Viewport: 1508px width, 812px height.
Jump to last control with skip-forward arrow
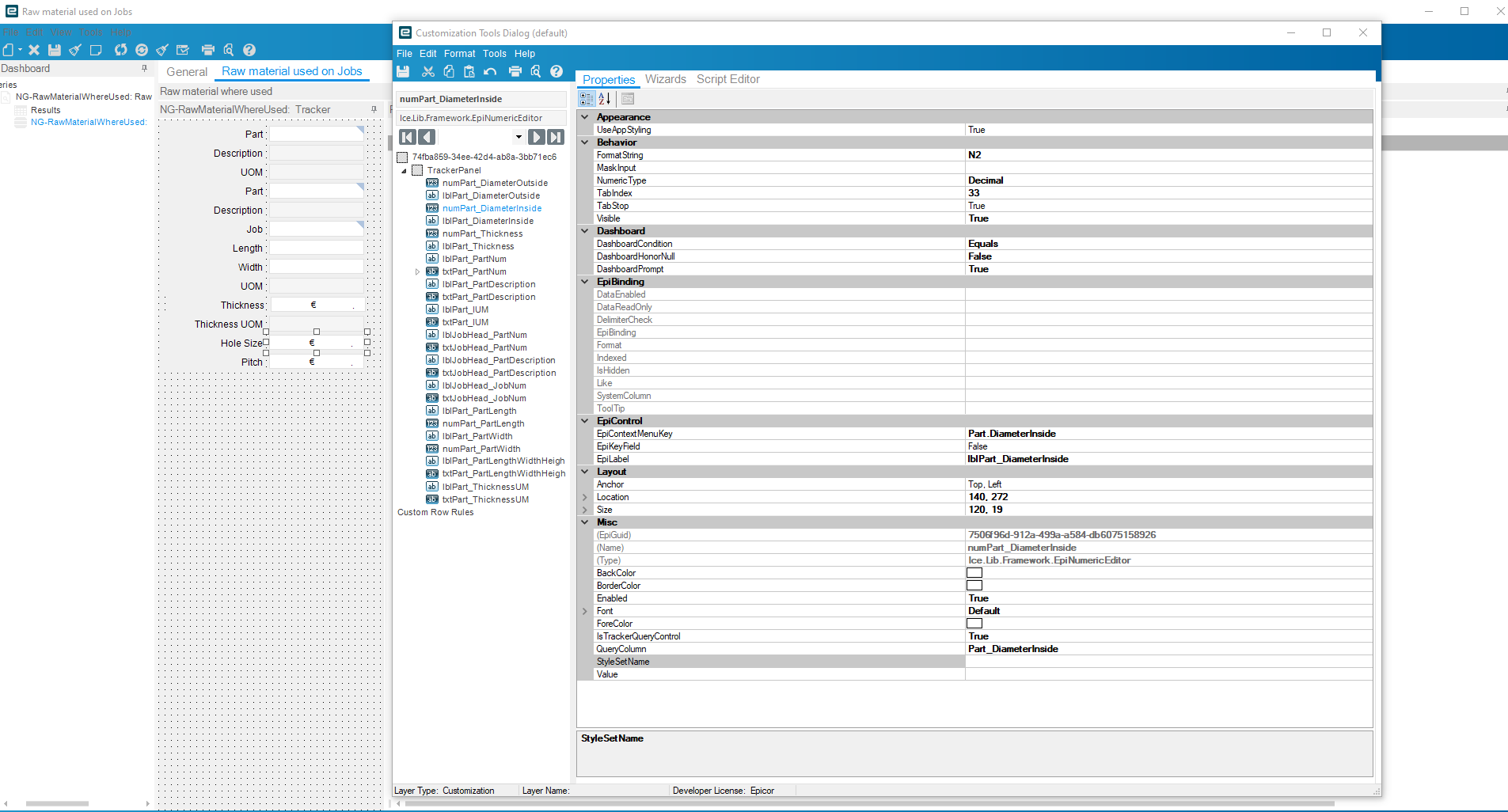pos(556,137)
